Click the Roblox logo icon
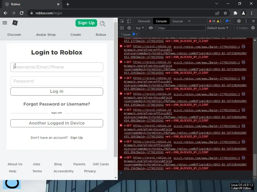Image resolution: width=257 pixels, height=192 pixels. [x=15, y=23]
